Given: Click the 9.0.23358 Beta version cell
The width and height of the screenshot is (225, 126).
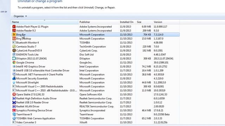Looking at the screenshot, I should point(162,114).
